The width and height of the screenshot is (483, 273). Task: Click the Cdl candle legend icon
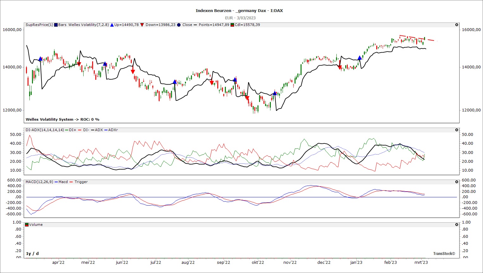coord(232,25)
